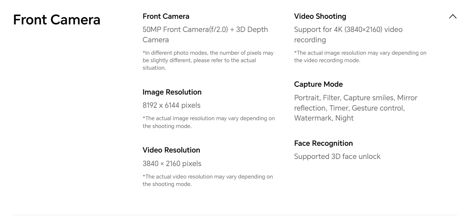Click the Supported 3D face unlock text
This screenshot has width=469, height=223.
(337, 156)
